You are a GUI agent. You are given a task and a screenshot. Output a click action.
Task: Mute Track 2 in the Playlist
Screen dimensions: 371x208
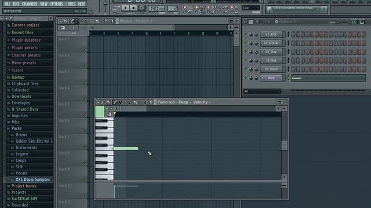[x=85, y=66]
